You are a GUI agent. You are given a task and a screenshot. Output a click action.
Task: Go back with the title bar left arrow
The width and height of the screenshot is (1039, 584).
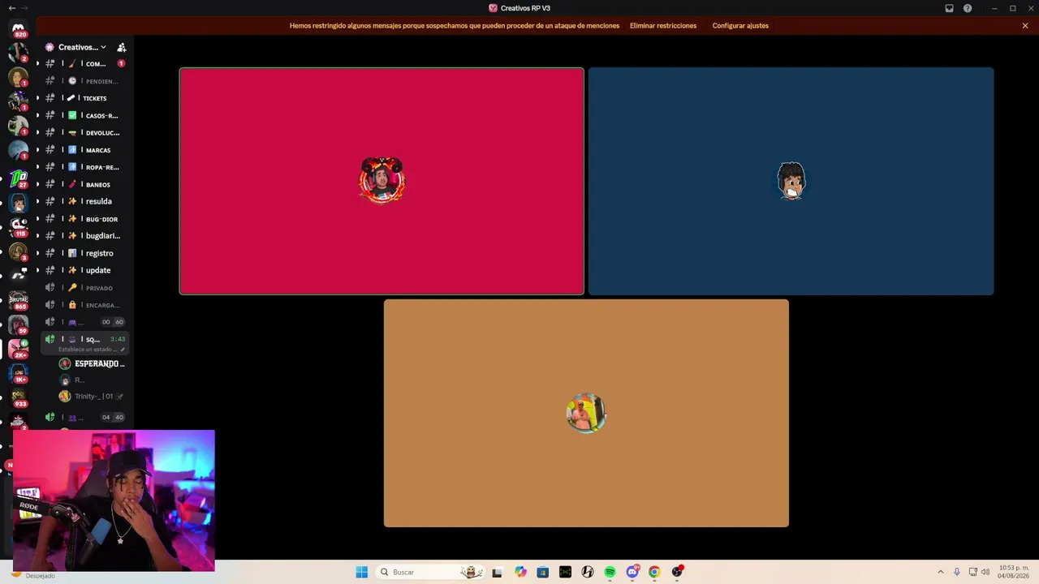pos(11,8)
